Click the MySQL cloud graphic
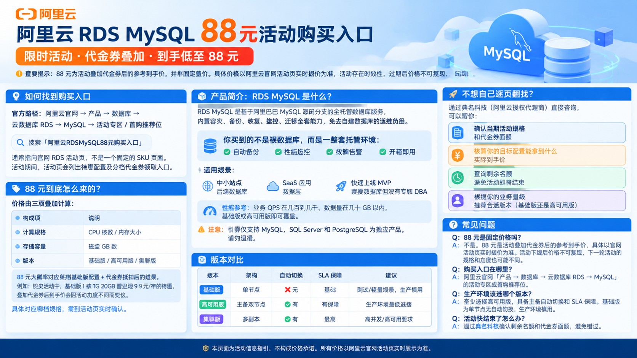Image resolution: width=637 pixels, height=358 pixels. [507, 46]
